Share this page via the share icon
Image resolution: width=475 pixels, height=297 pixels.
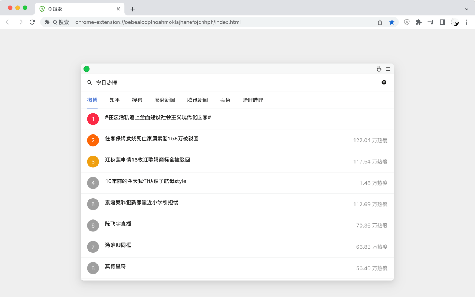[380, 22]
